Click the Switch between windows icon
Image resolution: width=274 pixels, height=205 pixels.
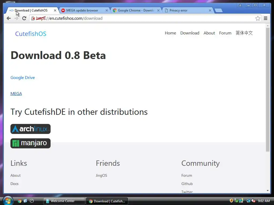tap(32, 201)
